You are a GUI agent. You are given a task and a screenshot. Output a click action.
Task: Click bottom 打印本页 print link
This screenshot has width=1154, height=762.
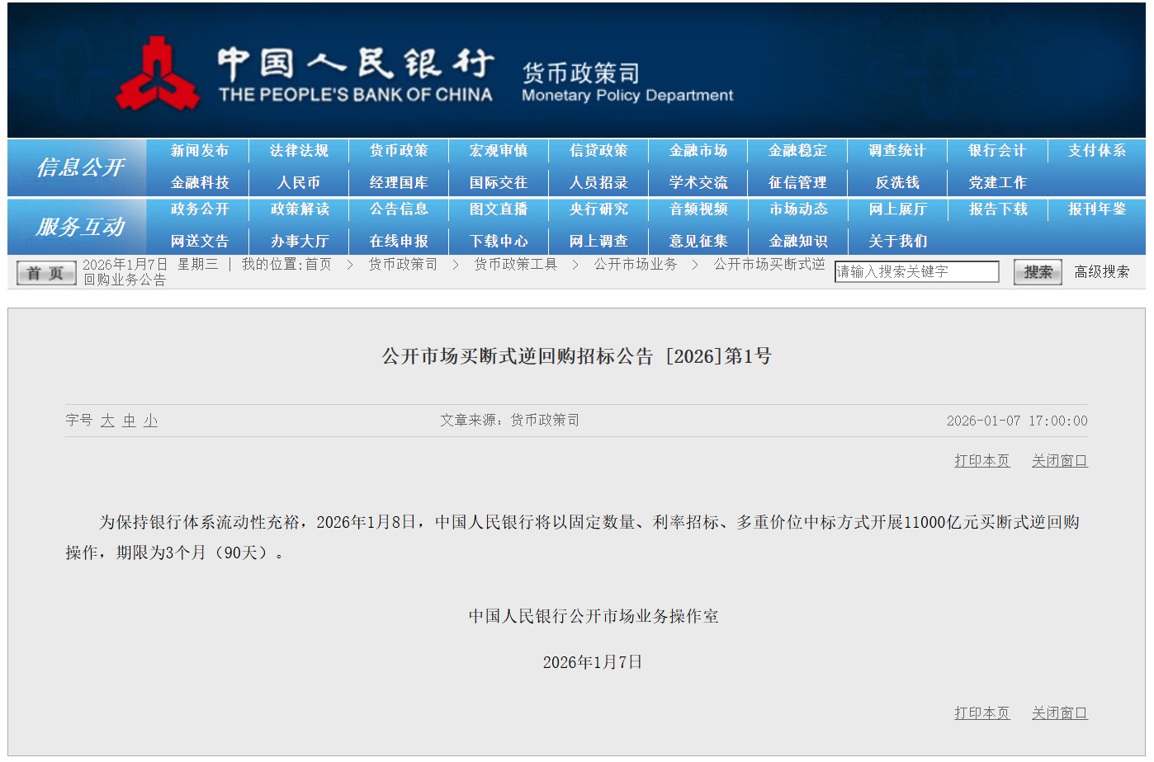(x=981, y=713)
